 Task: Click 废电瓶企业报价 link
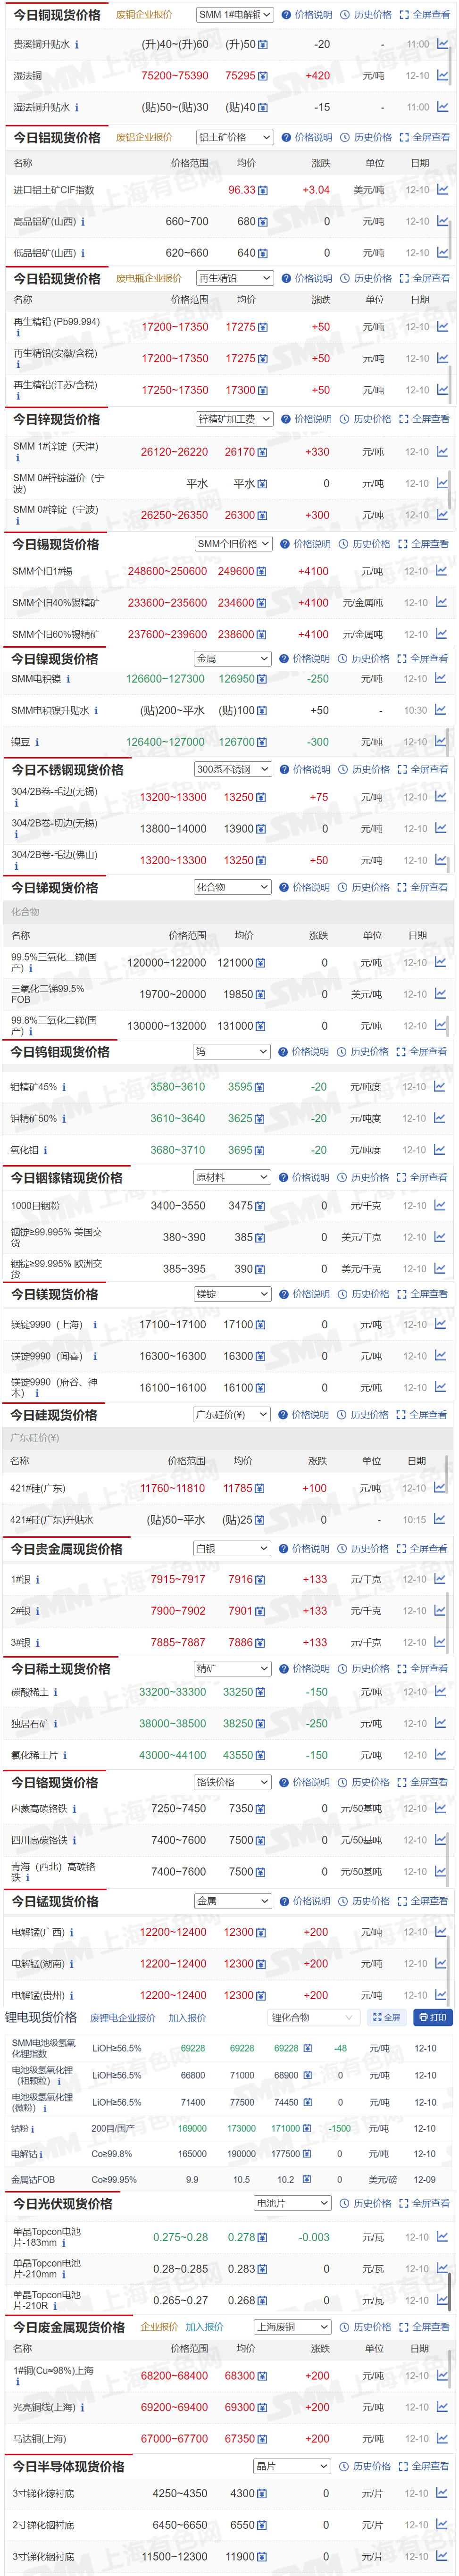click(149, 278)
